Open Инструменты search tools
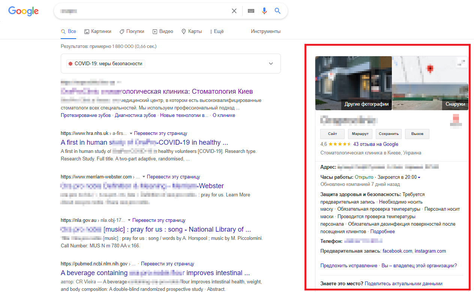474x292 pixels. 265,31
